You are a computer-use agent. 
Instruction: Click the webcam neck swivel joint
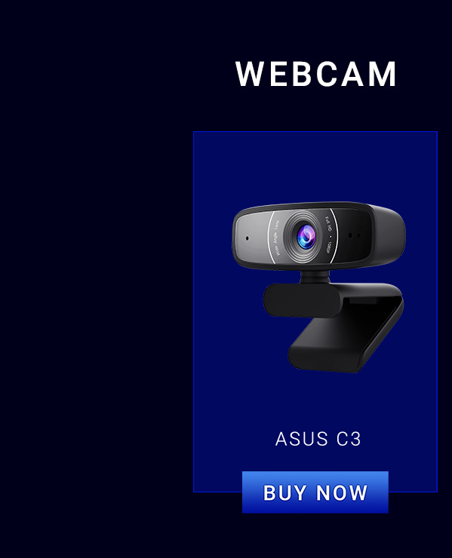tap(315, 277)
